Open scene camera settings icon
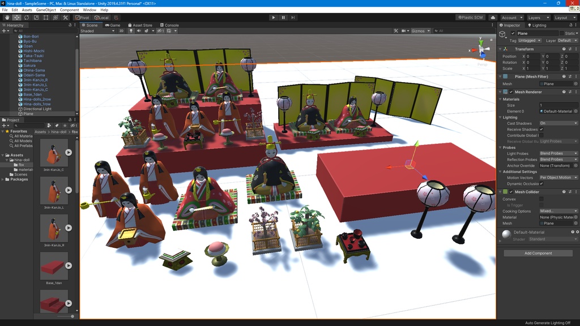 [x=404, y=31]
